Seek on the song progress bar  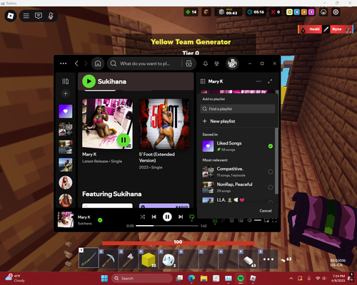[167, 226]
